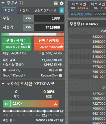Select the 무기한 (100x) contract tab

(x=81, y=14)
